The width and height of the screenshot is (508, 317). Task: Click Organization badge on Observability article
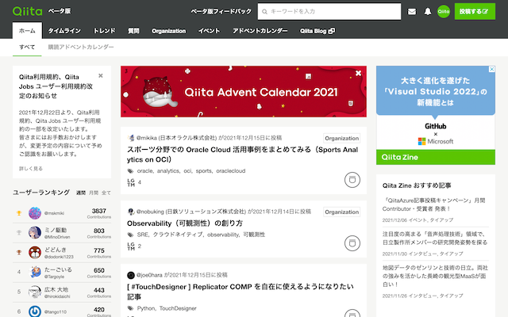pyautogui.click(x=342, y=212)
